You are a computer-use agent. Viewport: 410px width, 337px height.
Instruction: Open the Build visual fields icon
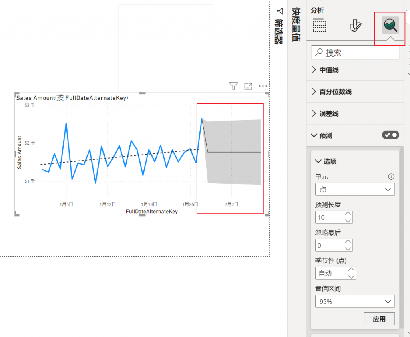(320, 26)
